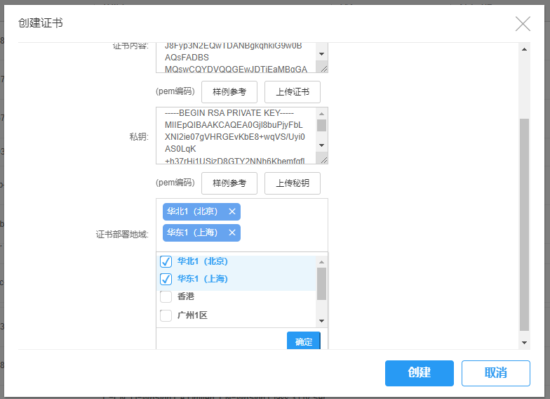Click the private key textarea resize handle
The width and height of the screenshot is (550, 399).
324,160
